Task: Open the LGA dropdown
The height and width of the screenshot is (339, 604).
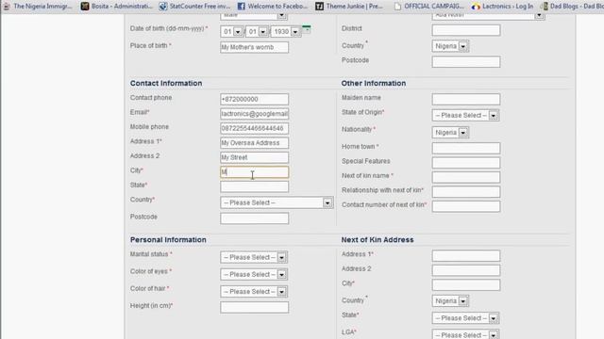Action: coord(465,334)
